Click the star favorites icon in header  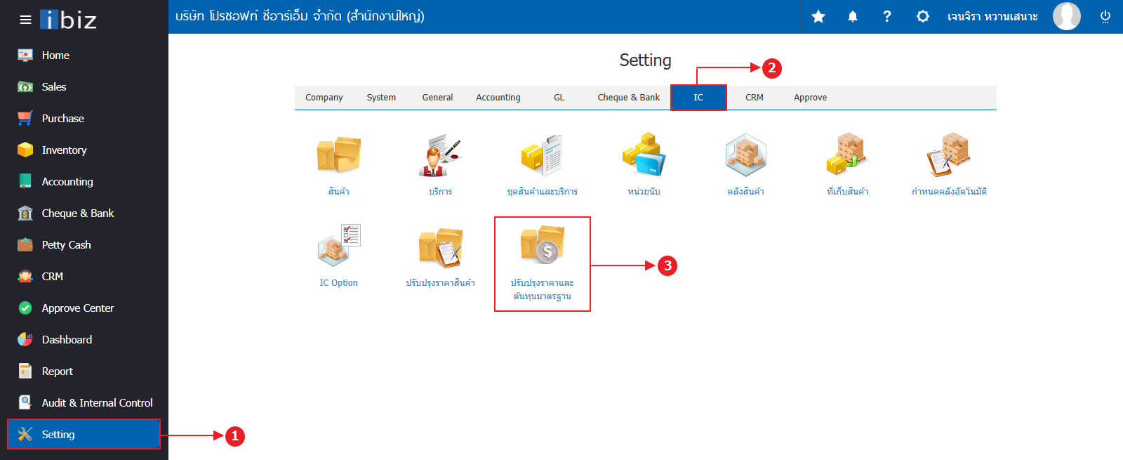[818, 17]
